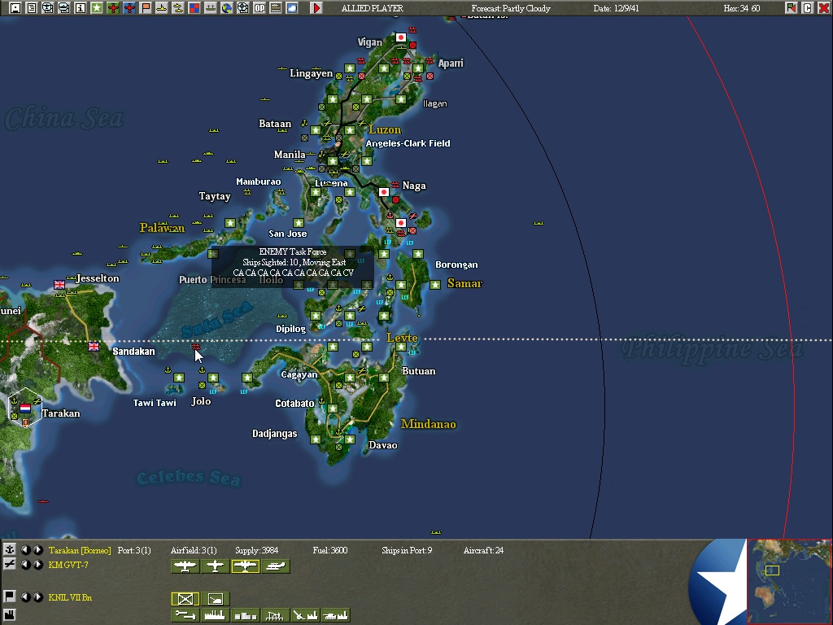
Task: Click the highlighted twin-engine aircraft button
Action: pyautogui.click(x=246, y=566)
